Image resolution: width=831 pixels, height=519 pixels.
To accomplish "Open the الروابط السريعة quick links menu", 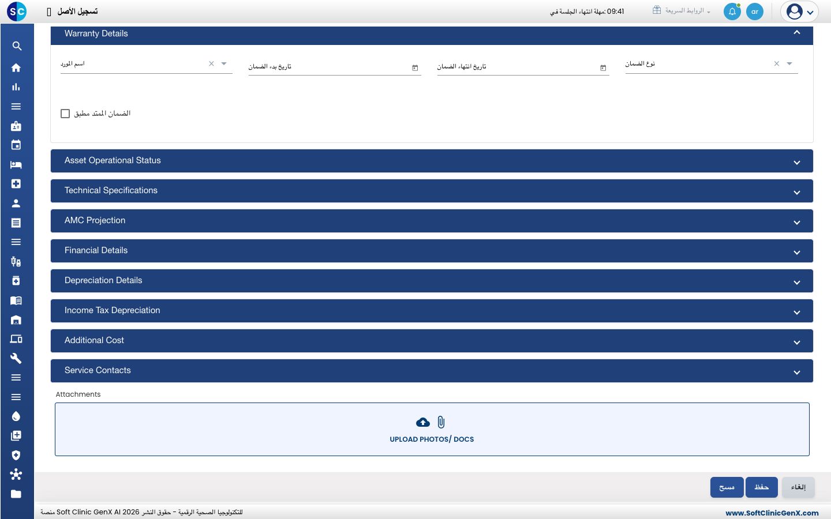I will (682, 10).
